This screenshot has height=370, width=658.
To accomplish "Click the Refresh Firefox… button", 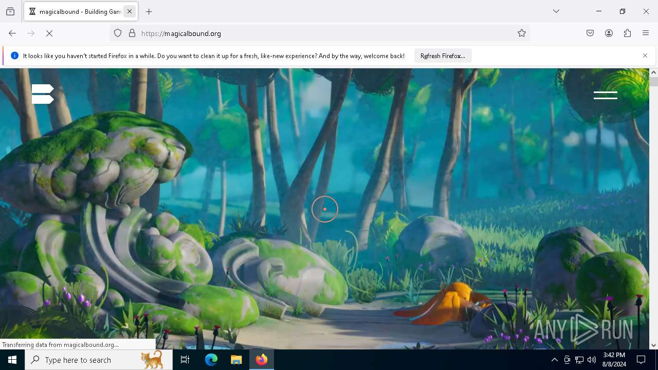I will [443, 55].
